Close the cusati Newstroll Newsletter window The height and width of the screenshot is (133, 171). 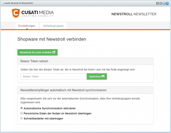coord(167,3)
